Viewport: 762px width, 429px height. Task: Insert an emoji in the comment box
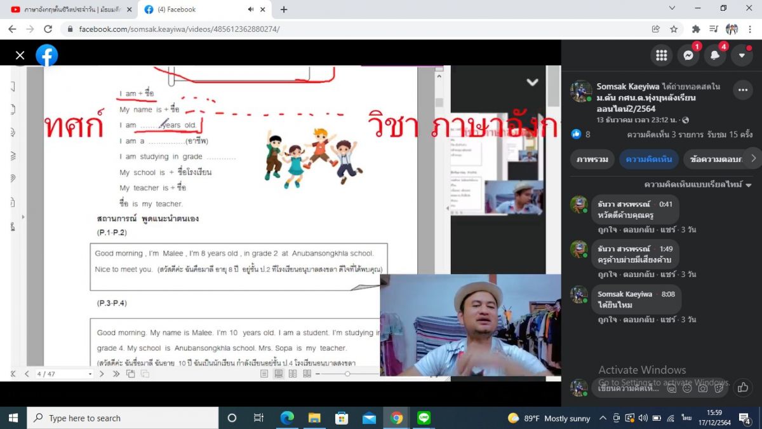[688, 388]
